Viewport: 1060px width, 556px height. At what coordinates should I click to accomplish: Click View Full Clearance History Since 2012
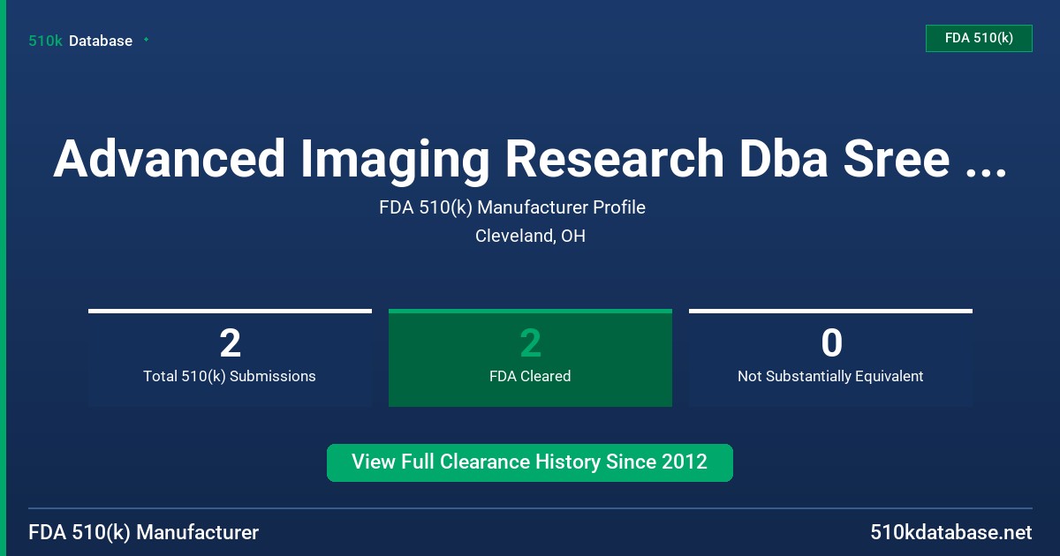[x=530, y=462]
